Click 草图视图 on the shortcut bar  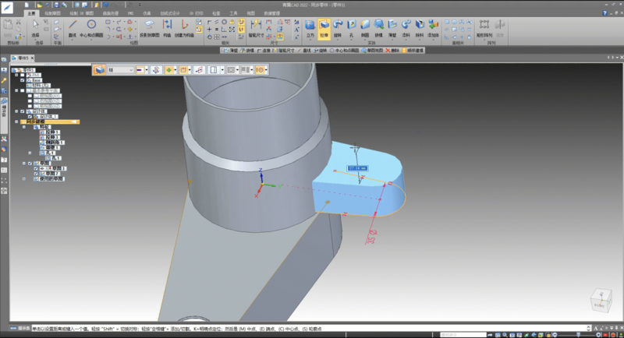point(372,51)
